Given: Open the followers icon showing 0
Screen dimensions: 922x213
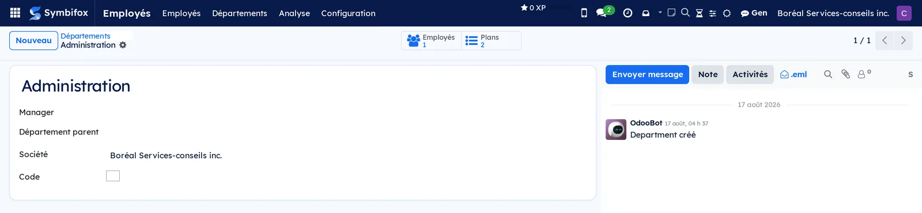Looking at the screenshot, I should (x=864, y=74).
